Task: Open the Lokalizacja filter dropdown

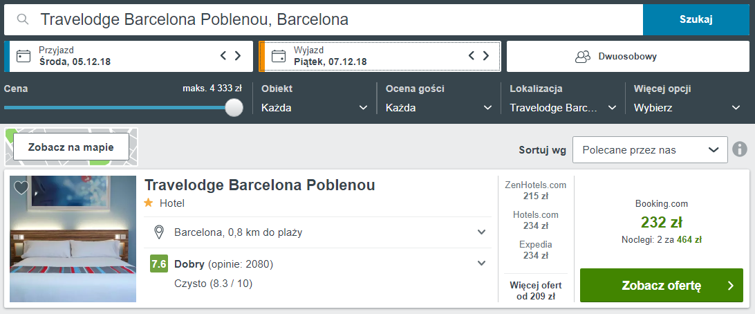Action: pos(563,108)
